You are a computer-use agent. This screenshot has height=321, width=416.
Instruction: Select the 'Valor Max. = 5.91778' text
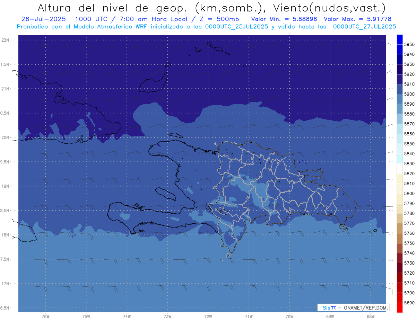[357, 19]
